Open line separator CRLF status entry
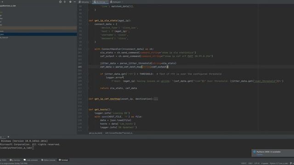The width and height of the screenshot is (294, 165). [x=250, y=163]
